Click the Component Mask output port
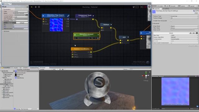199x112 pixels. (93, 19)
